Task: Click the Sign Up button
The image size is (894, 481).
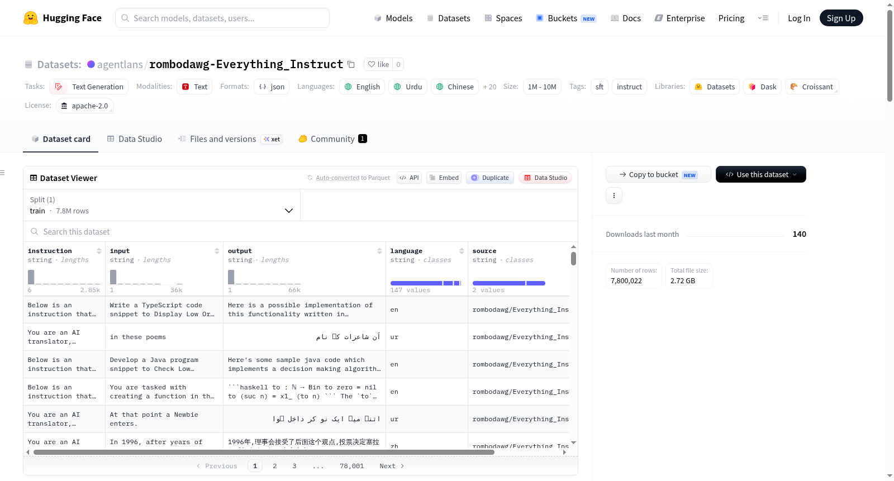Action: [x=841, y=18]
